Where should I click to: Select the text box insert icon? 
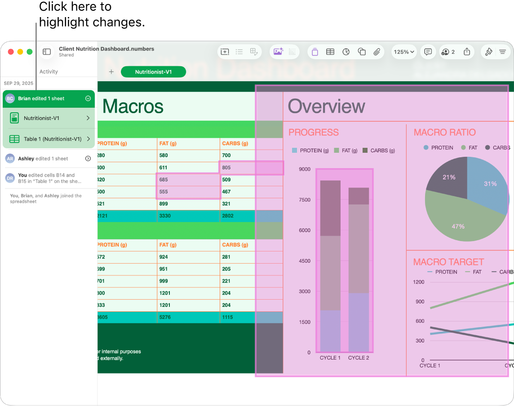[315, 52]
